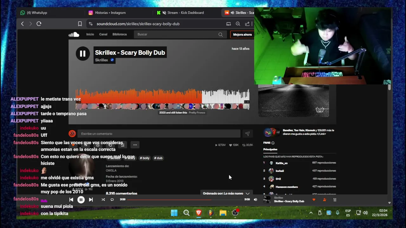Open FL Studio from the taskbar

click(211, 213)
